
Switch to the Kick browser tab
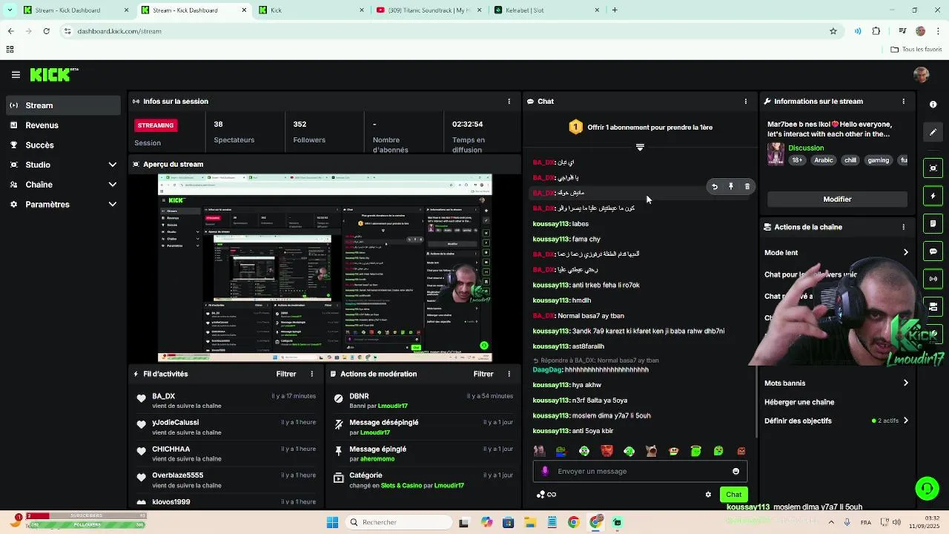tap(311, 10)
